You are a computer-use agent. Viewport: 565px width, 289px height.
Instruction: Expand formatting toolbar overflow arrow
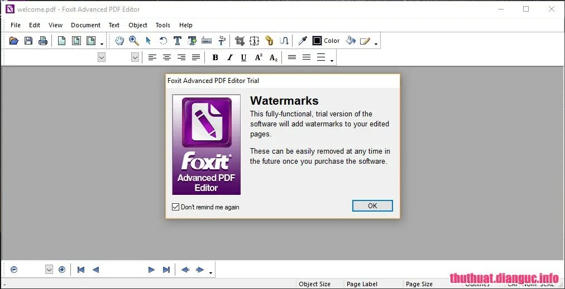[332, 61]
